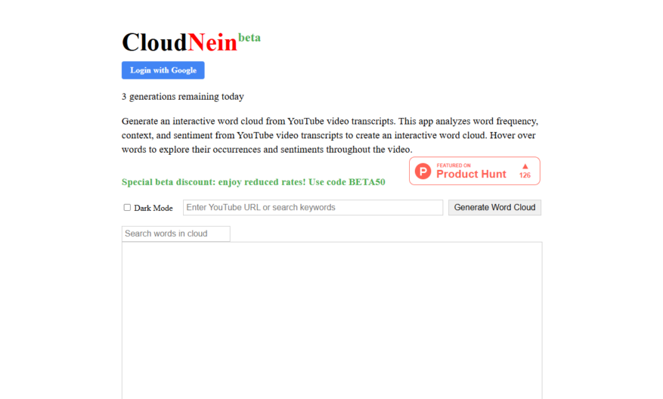
Task: Click the Dark Mode text label
Action: click(153, 208)
